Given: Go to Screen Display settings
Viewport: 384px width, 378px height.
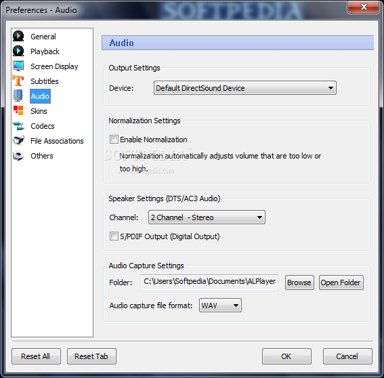Looking at the screenshot, I should click(54, 66).
